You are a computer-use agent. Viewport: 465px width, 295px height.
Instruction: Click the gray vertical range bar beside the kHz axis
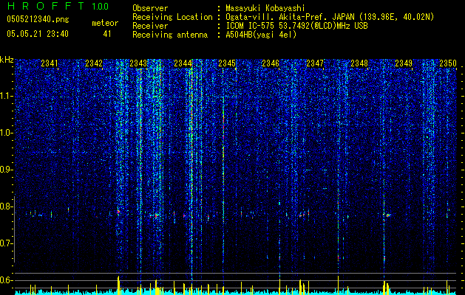point(14,229)
